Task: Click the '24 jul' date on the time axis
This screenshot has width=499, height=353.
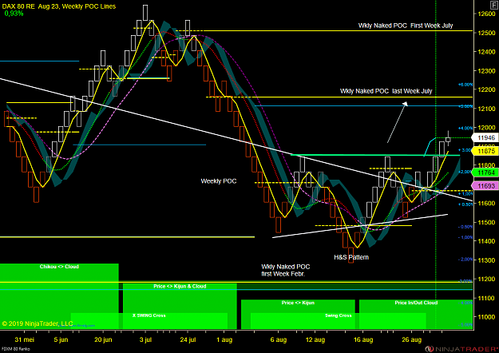Action: click(x=188, y=339)
